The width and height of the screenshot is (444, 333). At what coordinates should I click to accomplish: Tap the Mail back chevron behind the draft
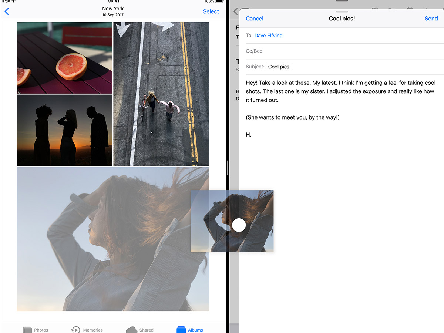click(236, 11)
